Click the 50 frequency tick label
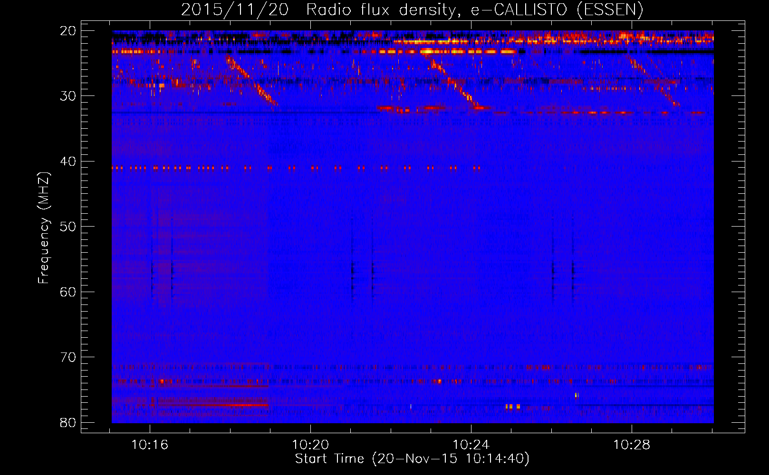Screen dimensions: 769x475 [x=68, y=227]
